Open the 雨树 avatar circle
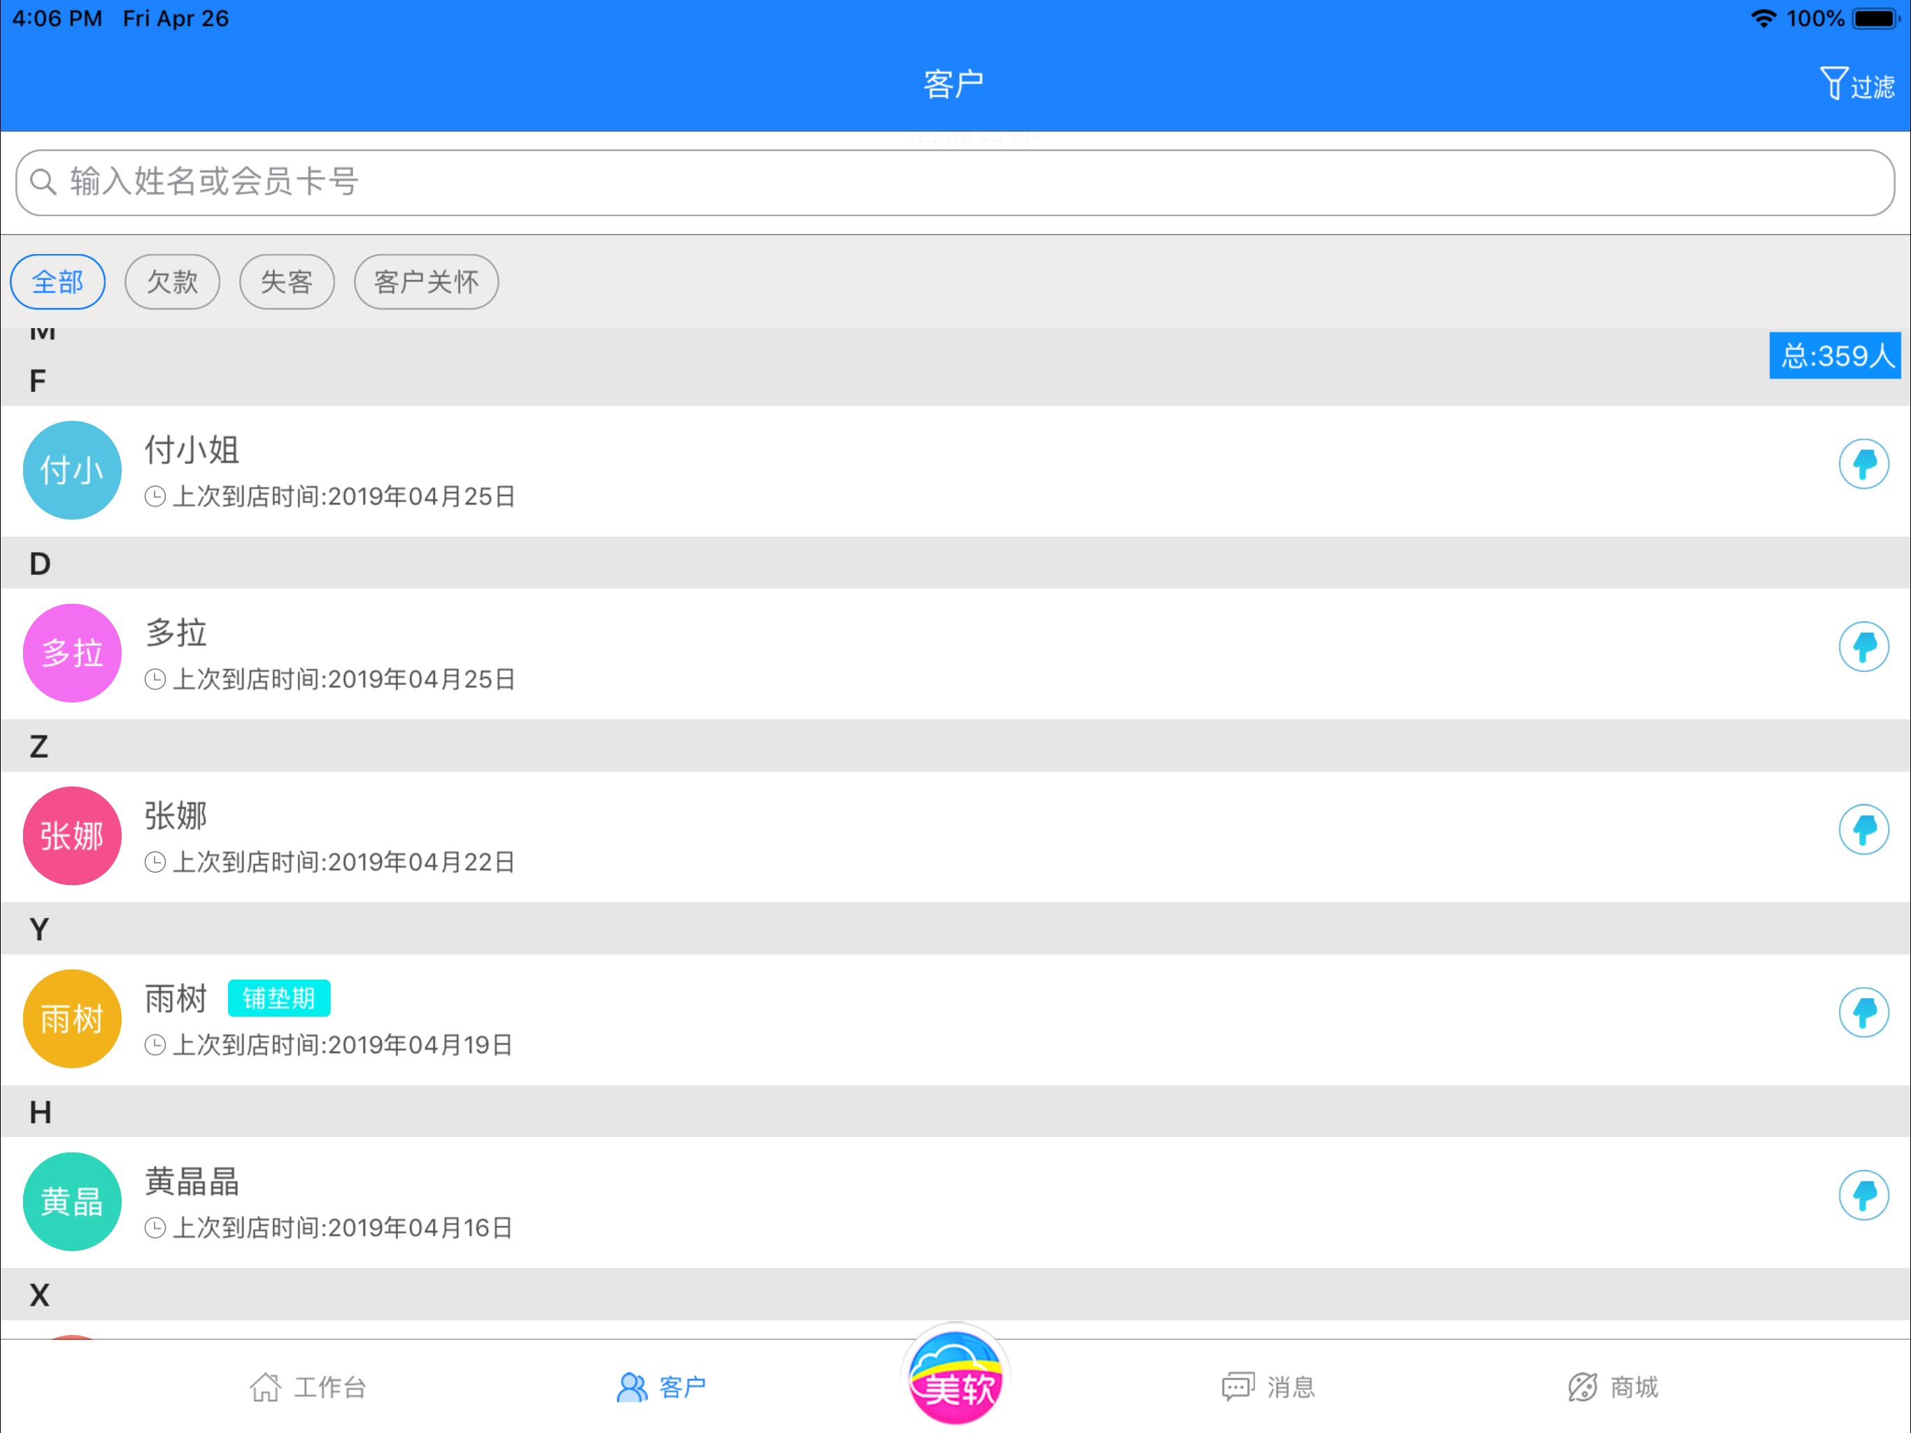1911x1433 pixels. [x=72, y=1019]
